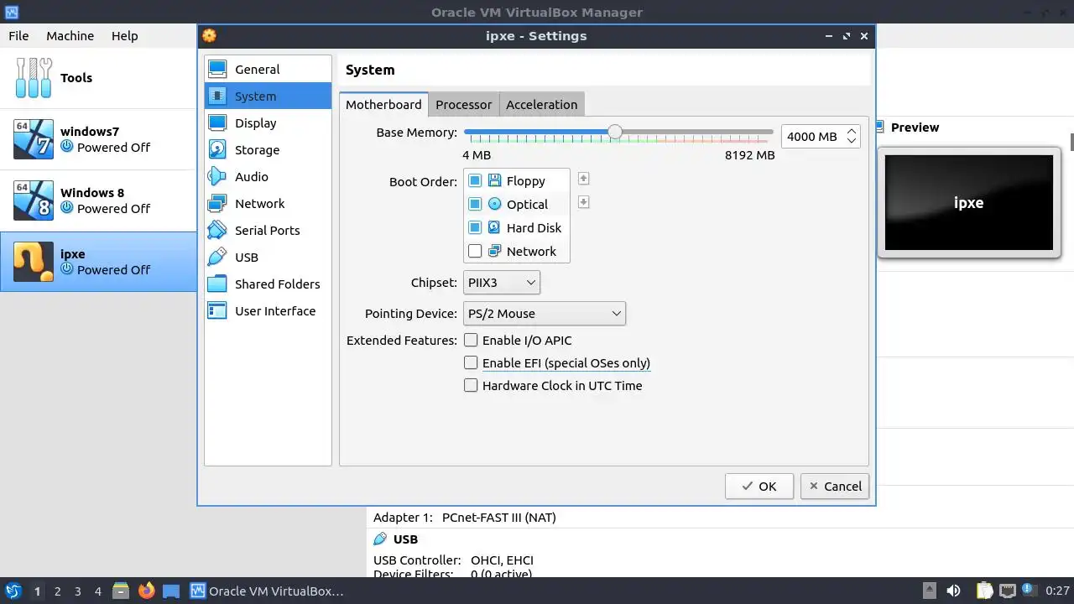
Task: Enable I/O APIC checkbox
Action: coord(471,340)
